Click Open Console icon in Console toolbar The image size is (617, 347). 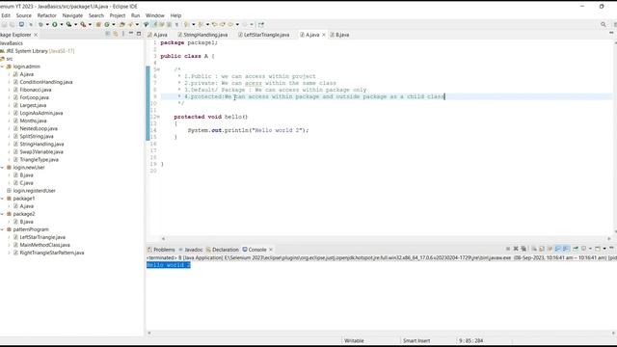coord(598,249)
